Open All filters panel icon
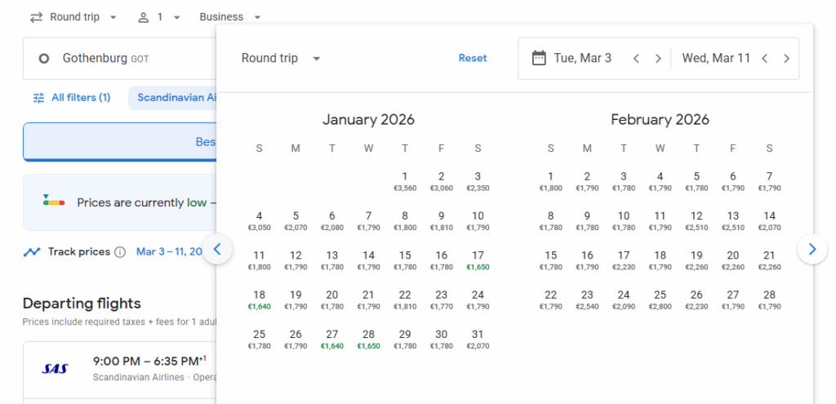The width and height of the screenshot is (836, 404). [39, 98]
